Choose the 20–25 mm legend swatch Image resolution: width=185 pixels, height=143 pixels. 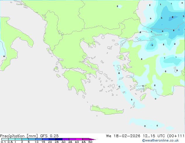(x=52, y=139)
